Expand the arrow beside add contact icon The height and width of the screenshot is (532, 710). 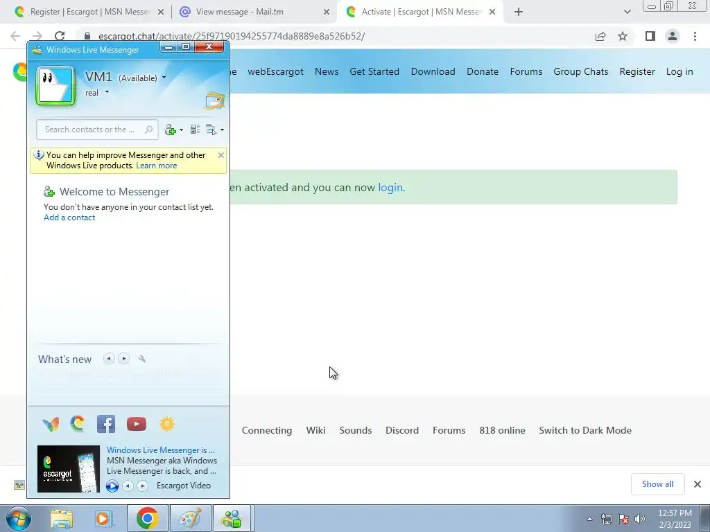coord(181,130)
